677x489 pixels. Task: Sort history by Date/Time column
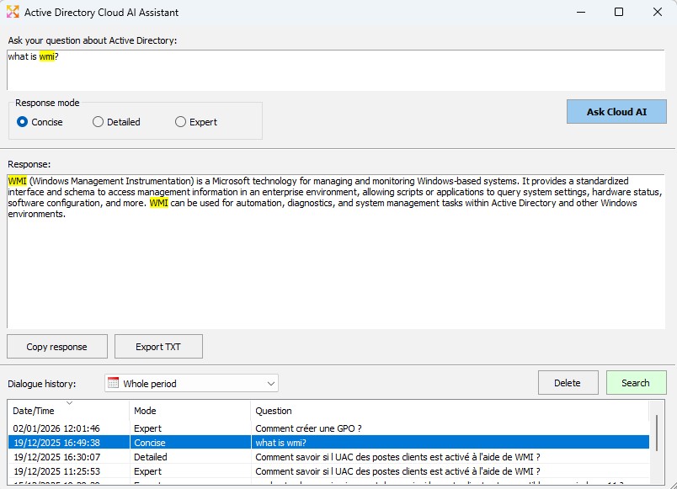click(x=68, y=411)
